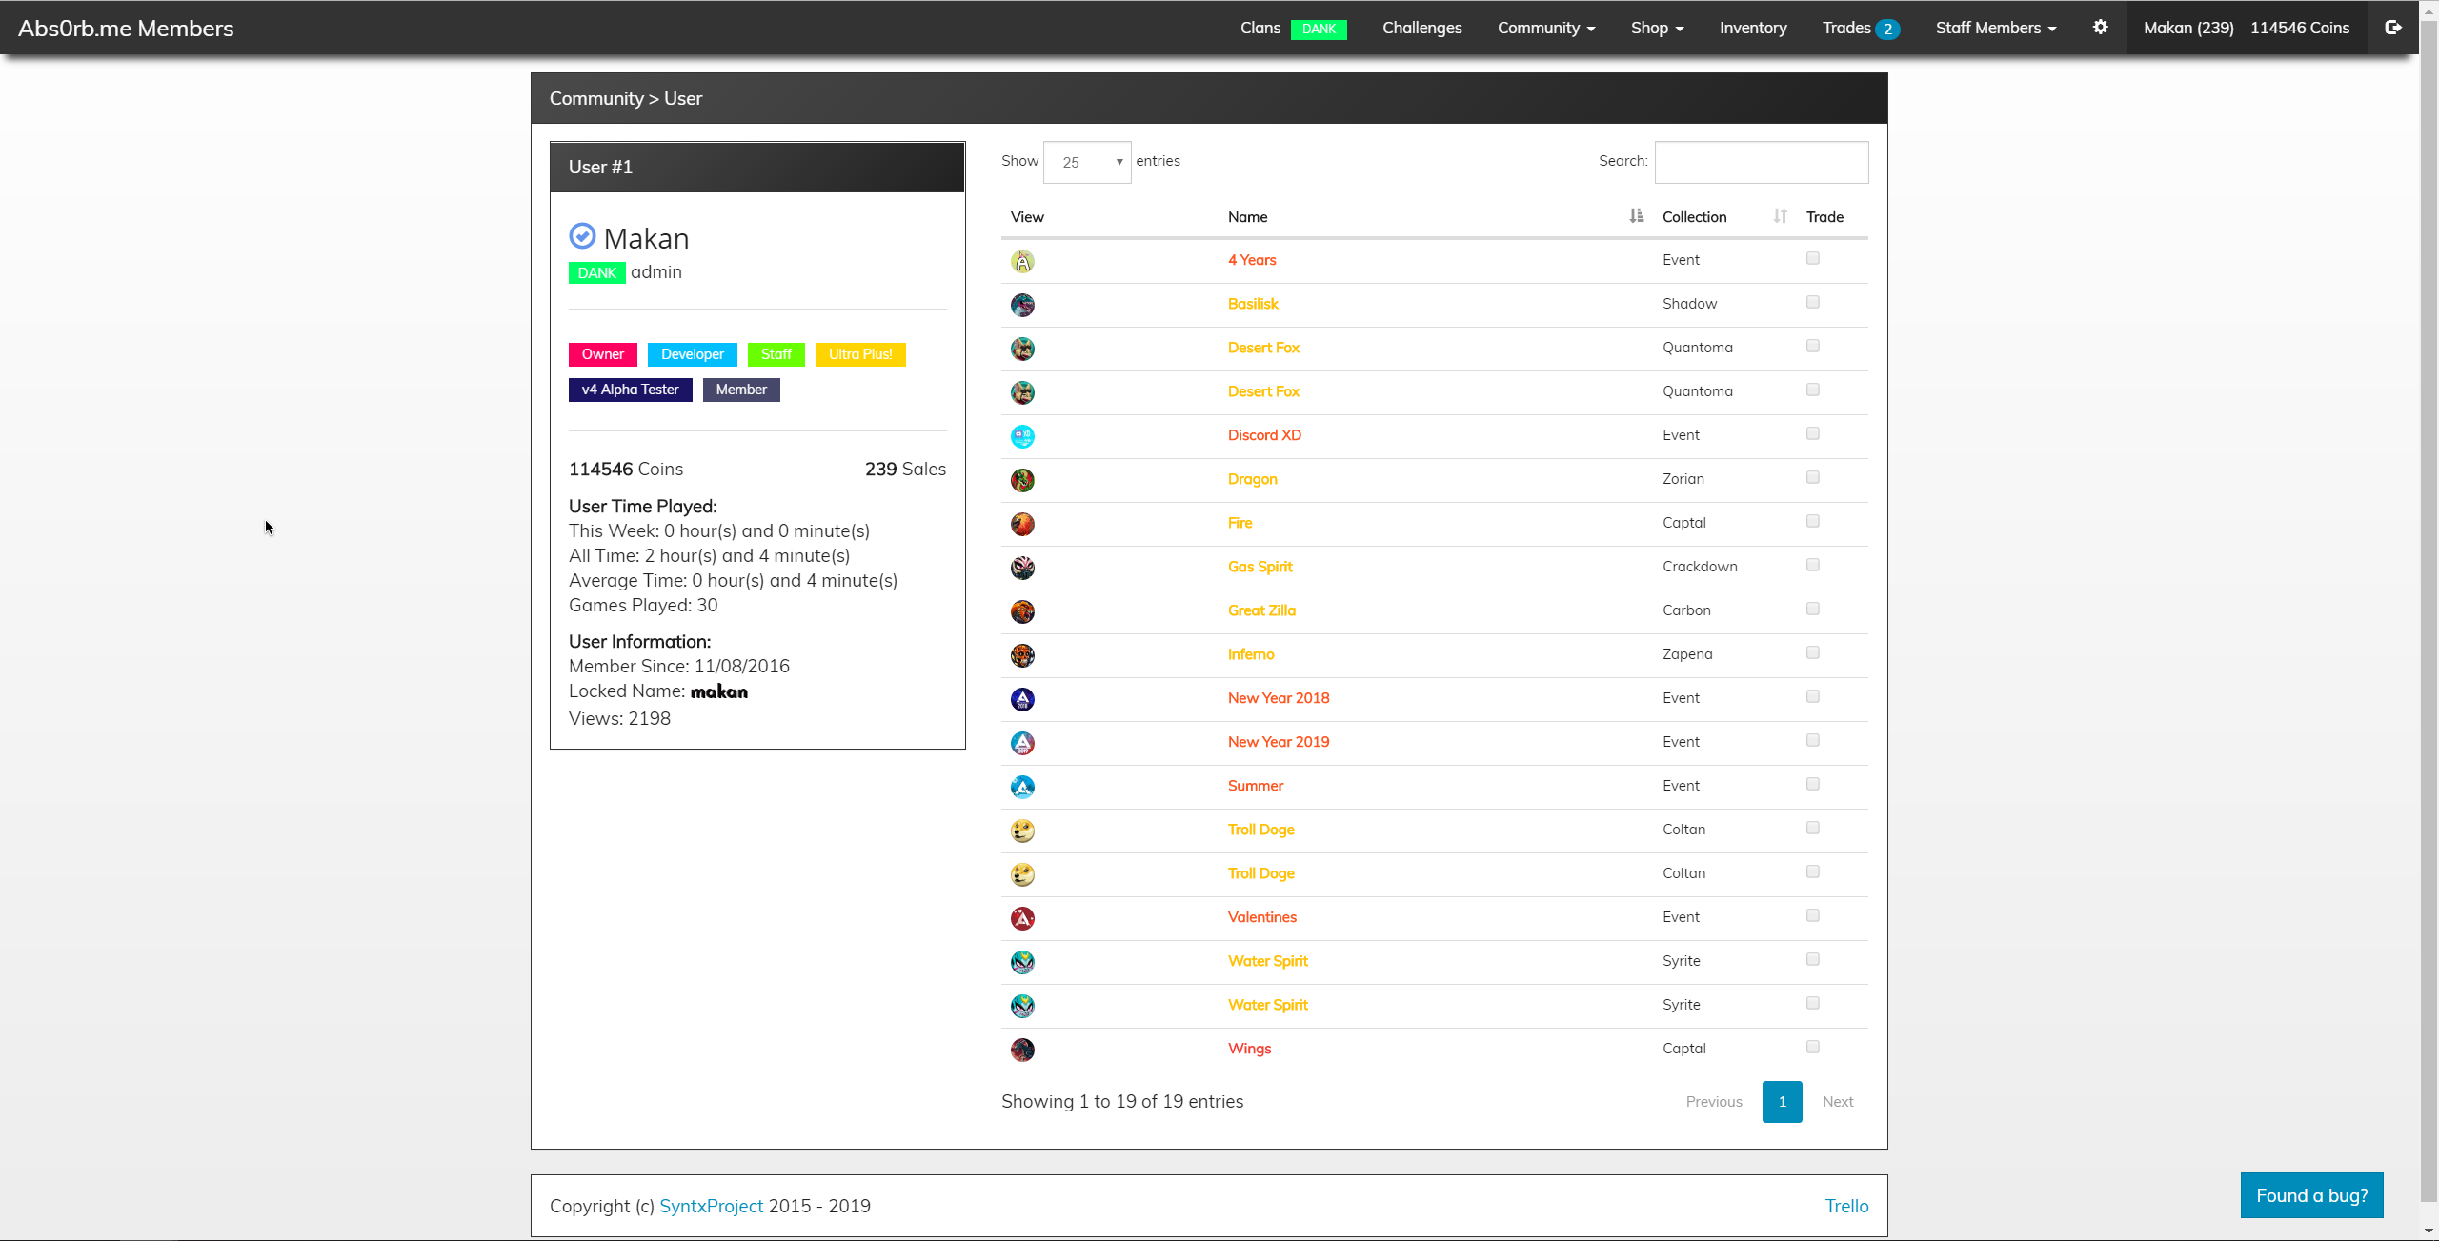Click the blue Developer badge
Viewport: 2439px width, 1241px height.
point(692,354)
